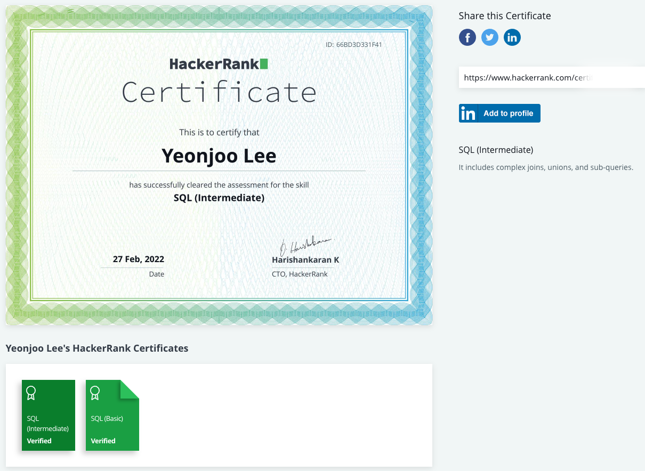
Task: Click the HackerRank logo on certificate
Action: (x=219, y=64)
